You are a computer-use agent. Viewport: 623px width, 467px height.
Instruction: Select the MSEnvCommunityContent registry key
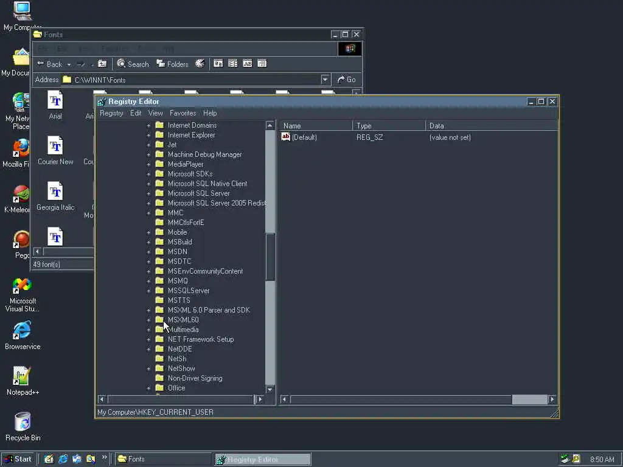click(205, 271)
